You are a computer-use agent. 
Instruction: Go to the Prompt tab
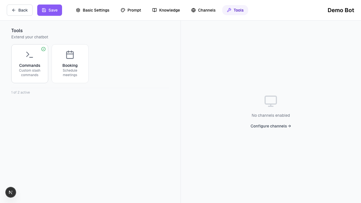[131, 10]
